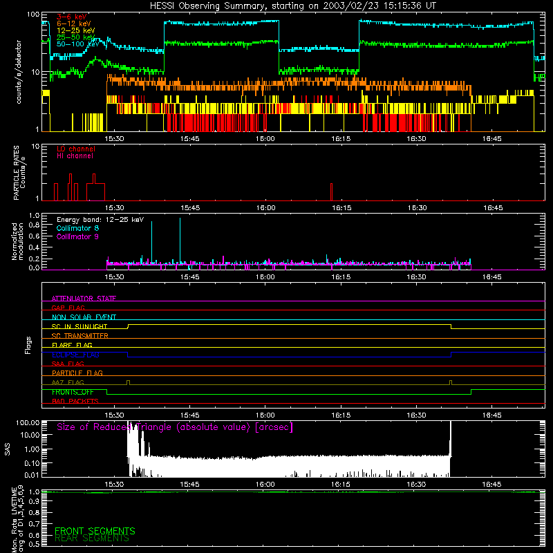Click the Energy band: 12-25 keV label
This screenshot has height=553, width=553.
[x=100, y=220]
